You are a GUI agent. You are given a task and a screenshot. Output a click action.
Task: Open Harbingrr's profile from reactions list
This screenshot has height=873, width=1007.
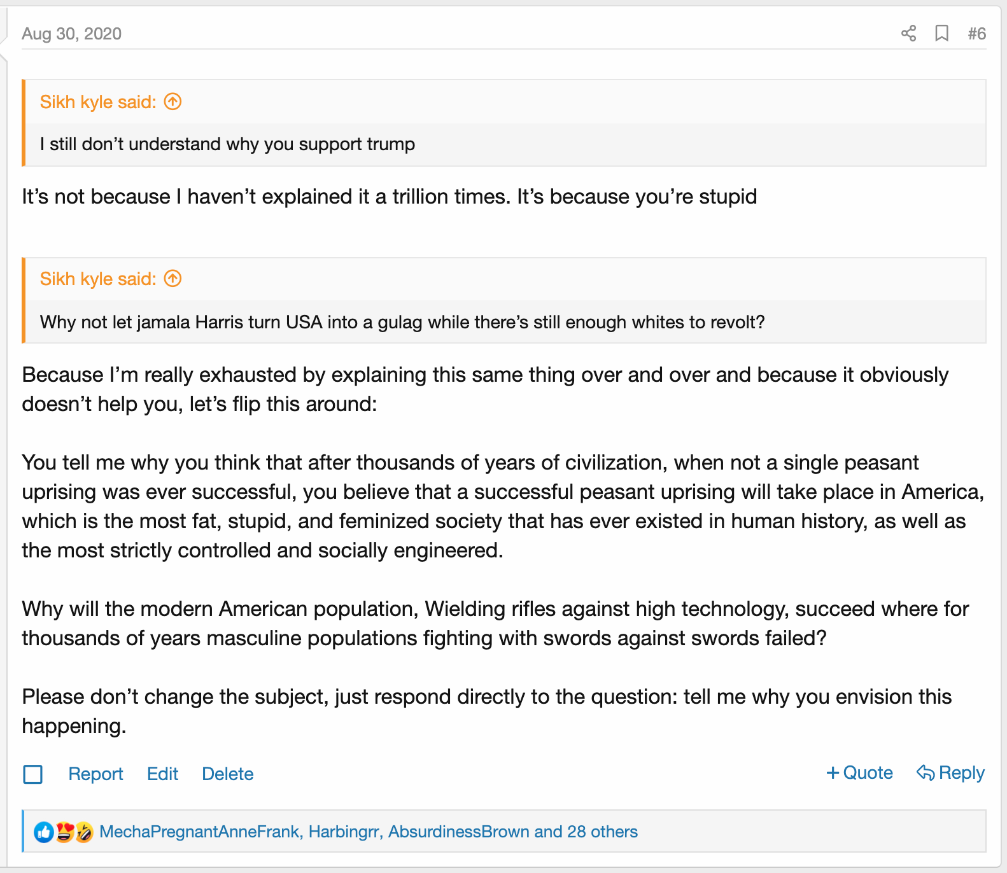point(344,832)
